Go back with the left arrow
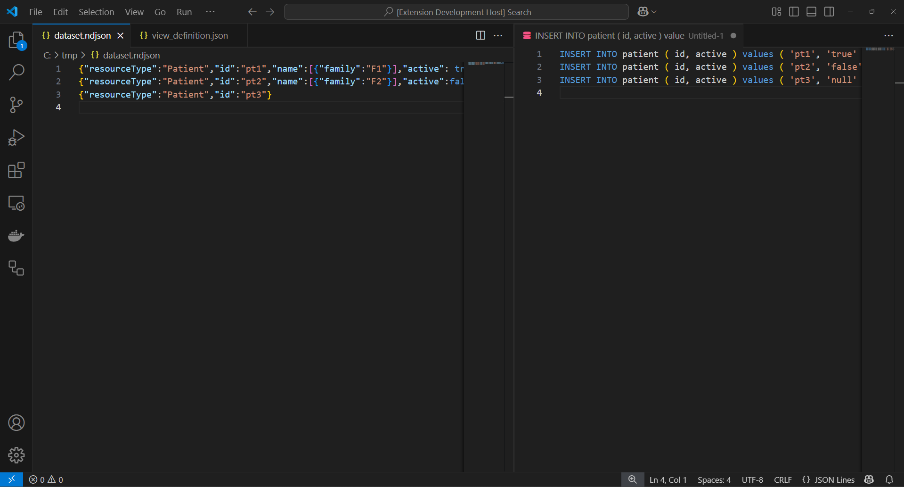The height and width of the screenshot is (487, 904). [x=252, y=12]
